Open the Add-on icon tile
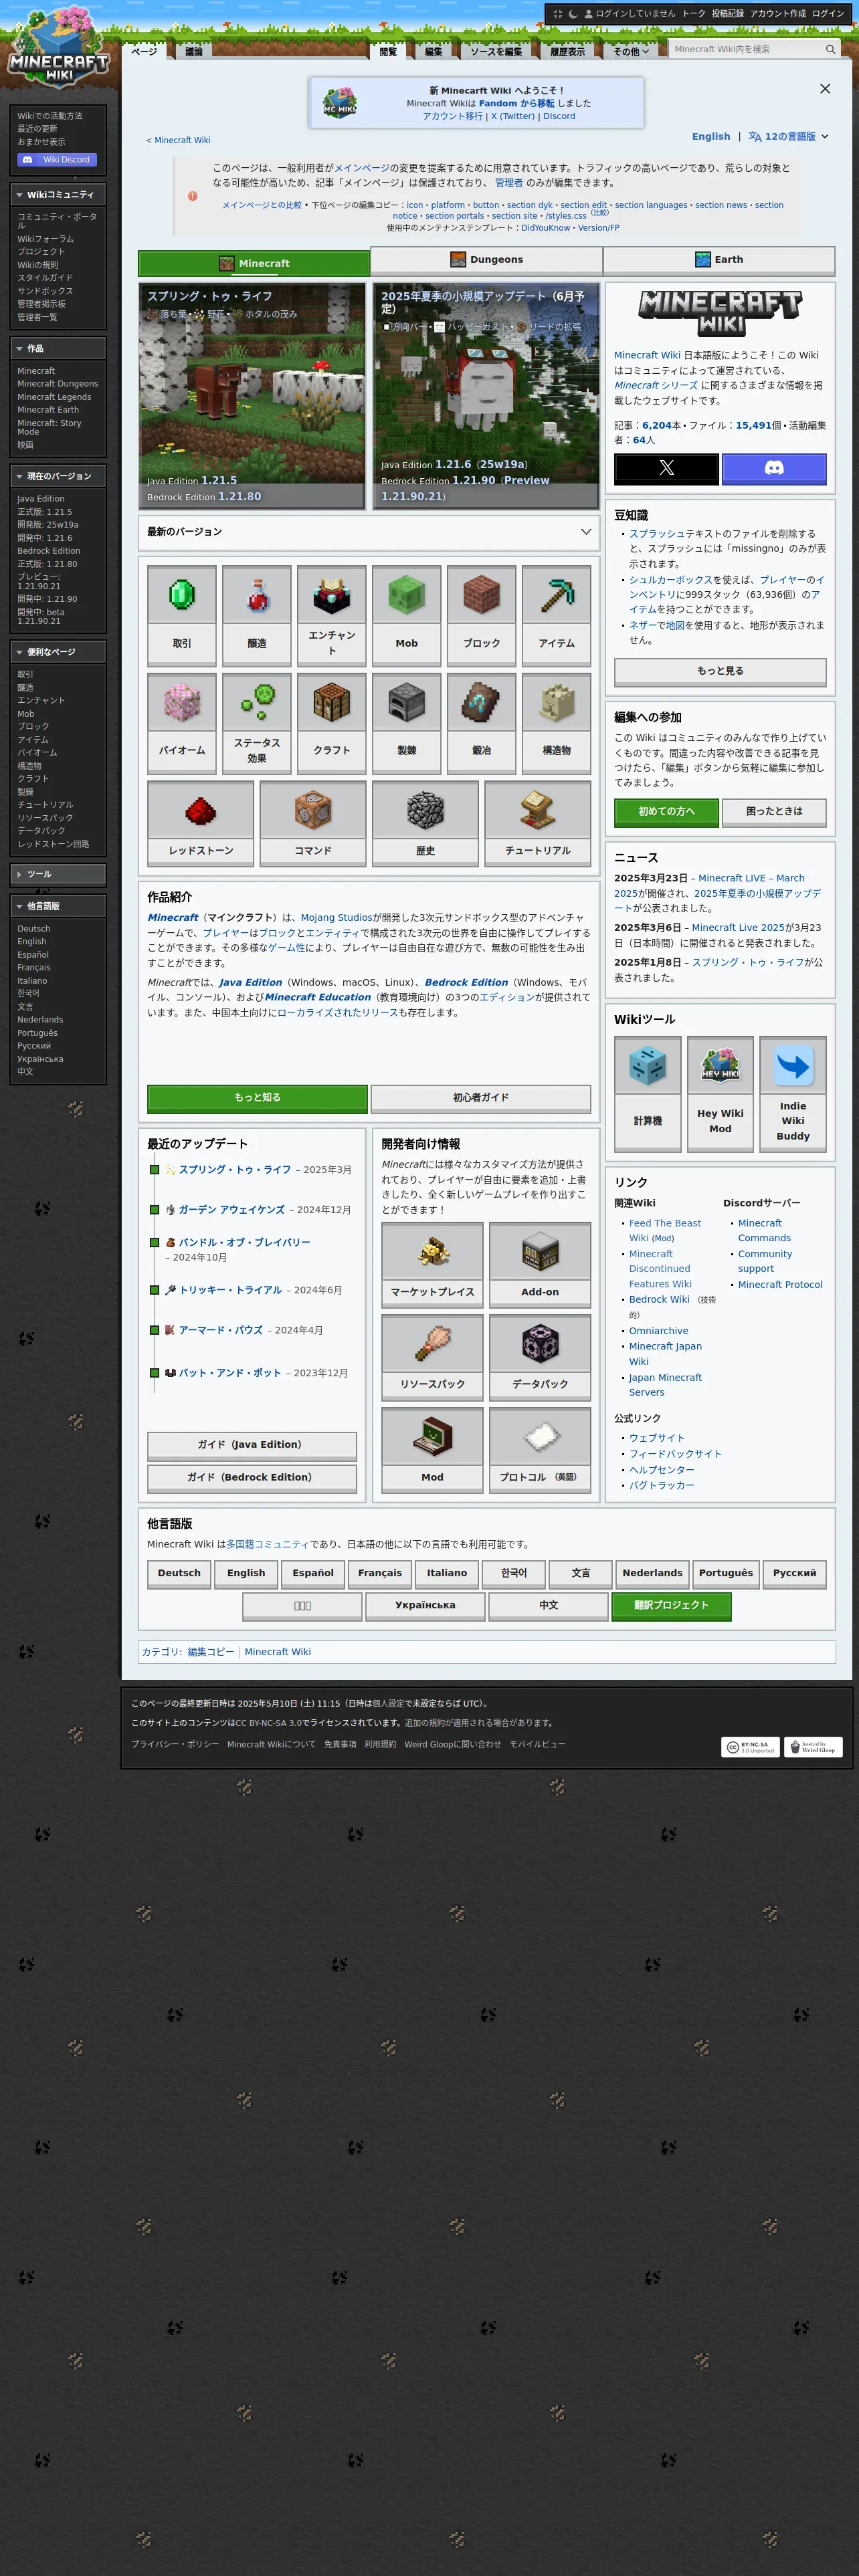 [540, 1264]
